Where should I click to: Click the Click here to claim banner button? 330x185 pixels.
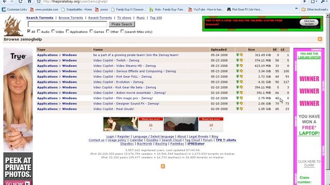(309, 22)
